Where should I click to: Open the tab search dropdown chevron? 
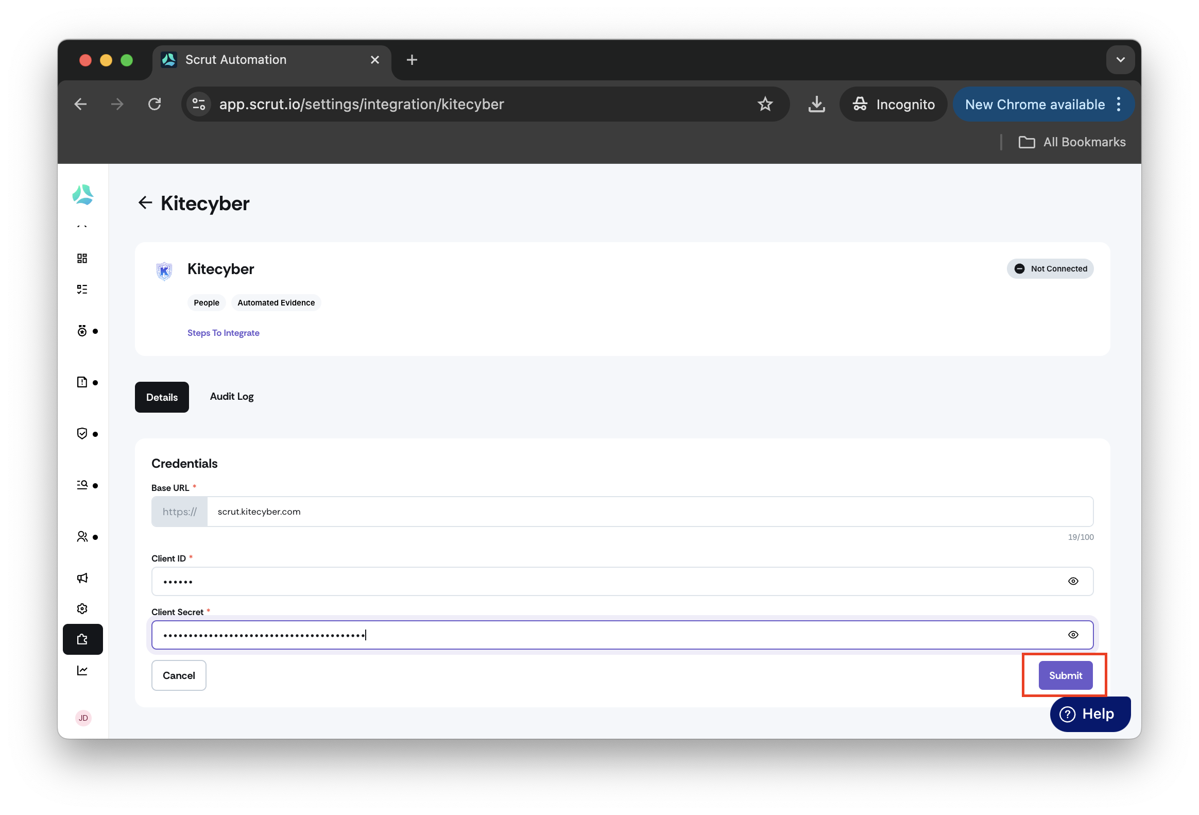tap(1120, 60)
